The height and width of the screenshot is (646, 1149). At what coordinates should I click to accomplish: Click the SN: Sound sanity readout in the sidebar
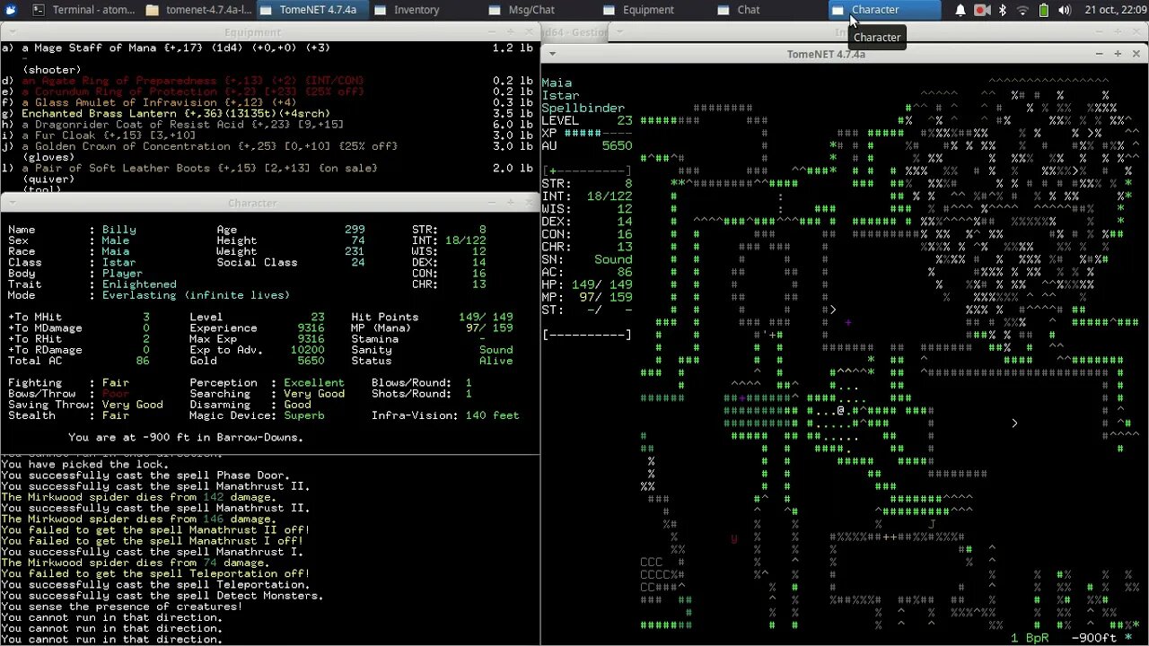tap(587, 259)
